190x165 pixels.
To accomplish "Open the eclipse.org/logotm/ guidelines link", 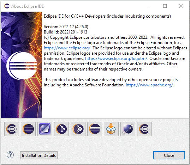I will point(117,59).
